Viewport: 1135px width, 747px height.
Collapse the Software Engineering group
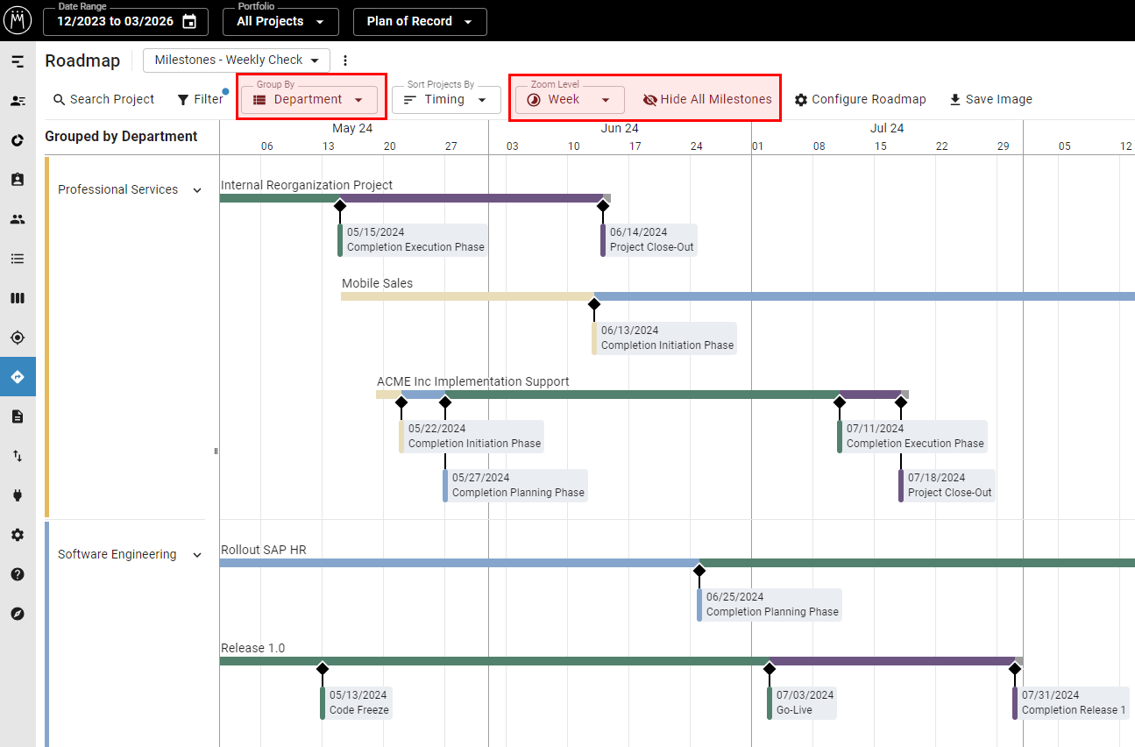(196, 554)
